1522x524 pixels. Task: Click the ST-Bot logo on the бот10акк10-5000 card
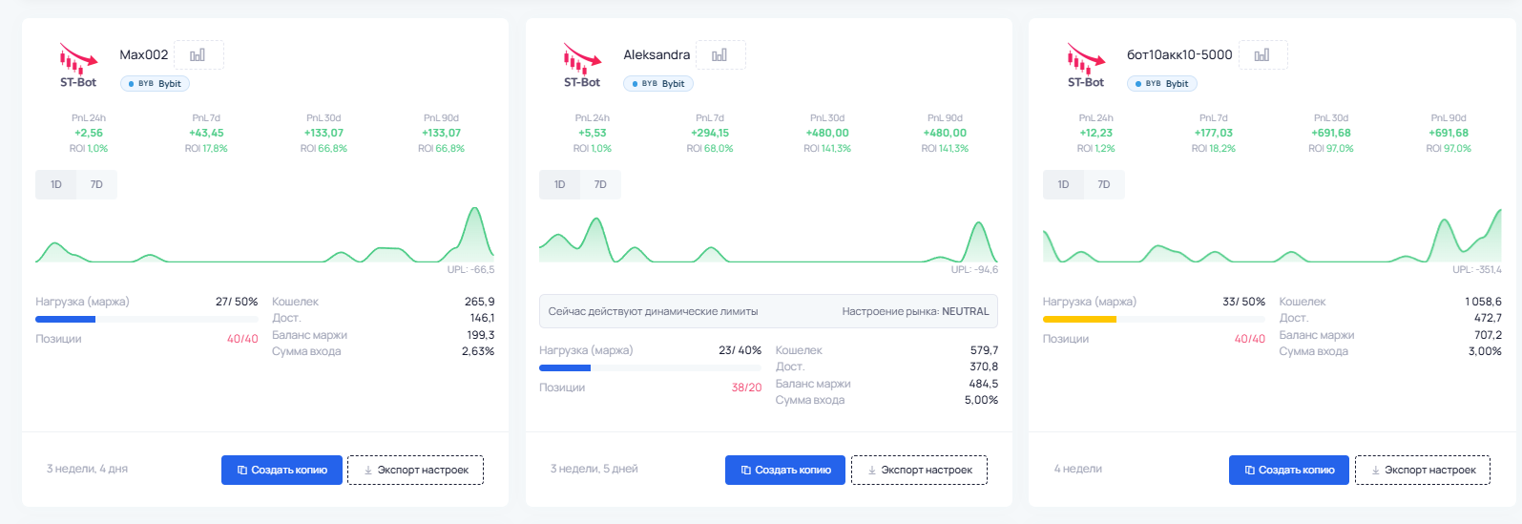pos(1086,65)
